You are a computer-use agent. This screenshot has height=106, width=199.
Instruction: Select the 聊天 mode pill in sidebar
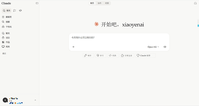coord(7,11)
